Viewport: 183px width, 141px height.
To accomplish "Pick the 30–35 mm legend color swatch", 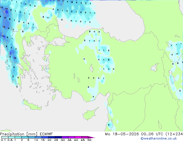I will coord(65,137).
